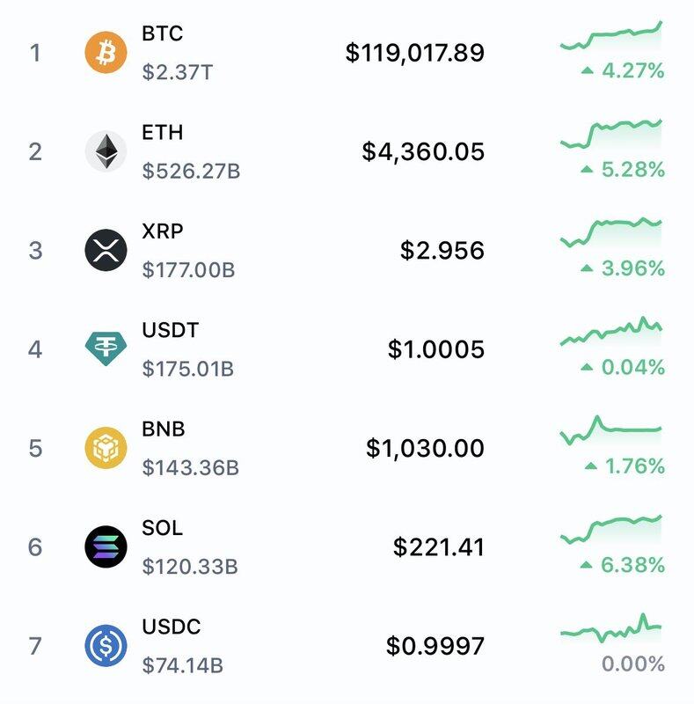This screenshot has width=694, height=704.
Task: Click the yellow BNB coin icon
Action: point(106,448)
